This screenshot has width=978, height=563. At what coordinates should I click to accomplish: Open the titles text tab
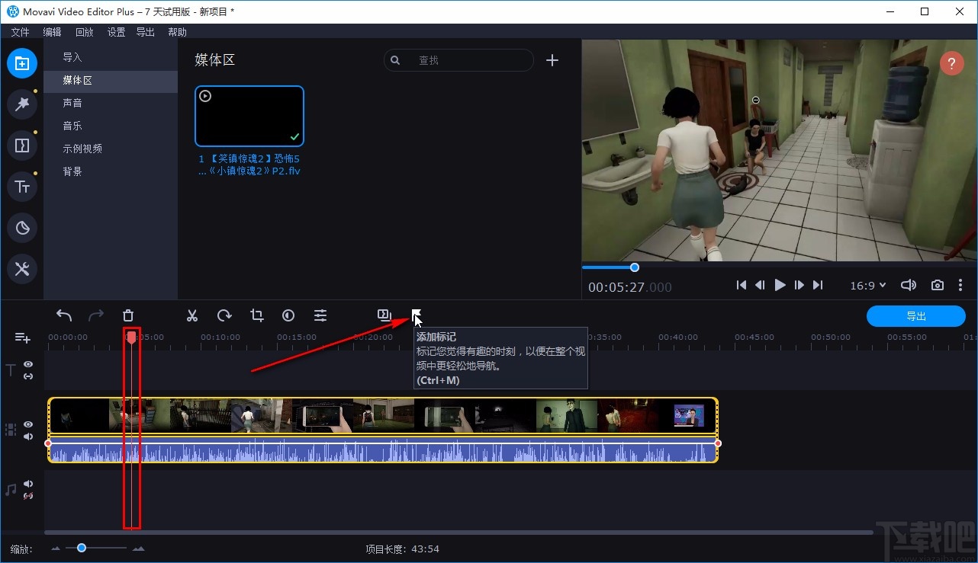coord(22,187)
